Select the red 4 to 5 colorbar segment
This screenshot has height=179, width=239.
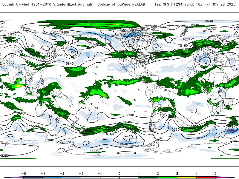(x=206, y=178)
